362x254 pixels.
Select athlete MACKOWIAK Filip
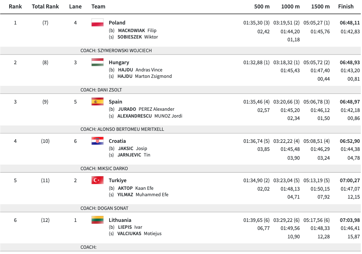tap(137, 30)
